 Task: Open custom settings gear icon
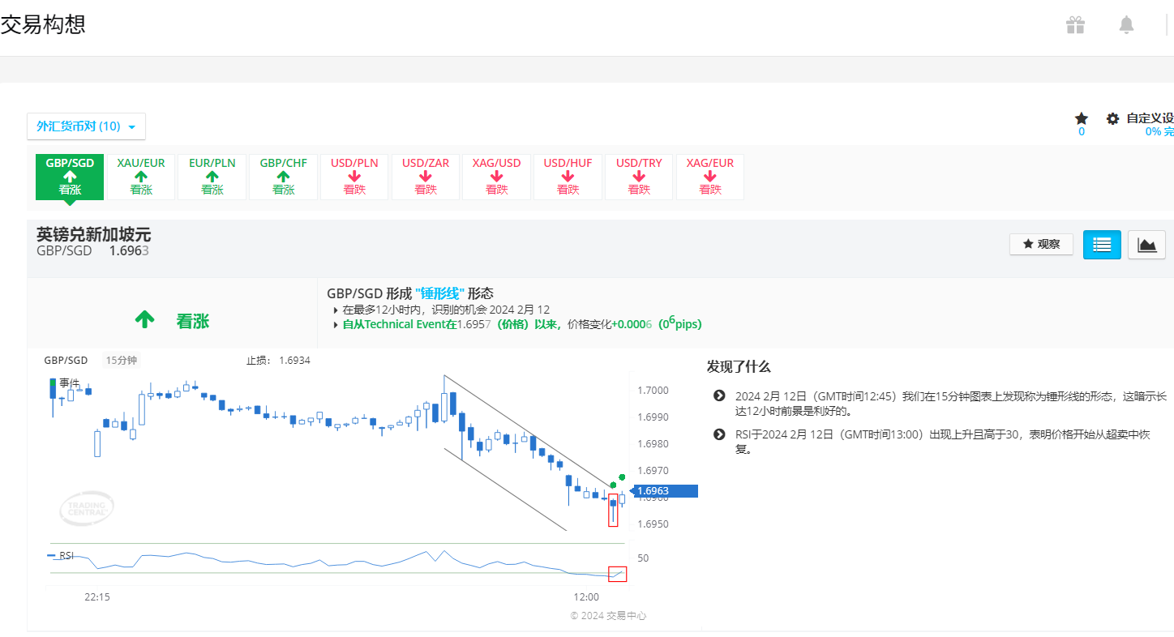tap(1113, 118)
